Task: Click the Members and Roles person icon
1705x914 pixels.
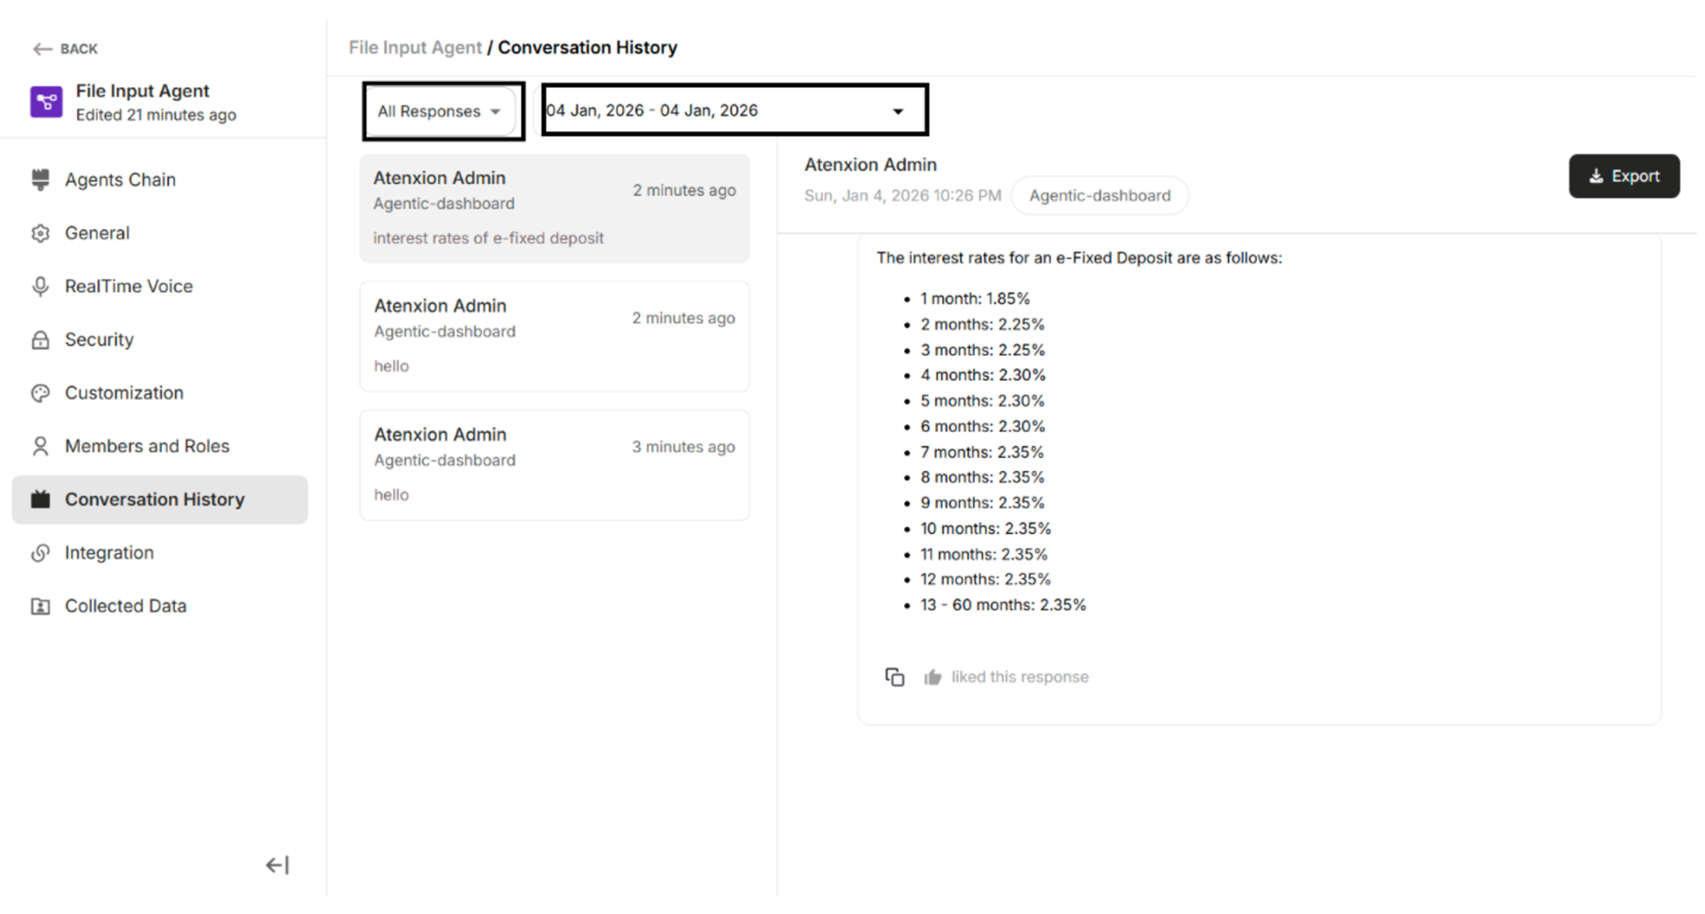Action: click(x=40, y=446)
